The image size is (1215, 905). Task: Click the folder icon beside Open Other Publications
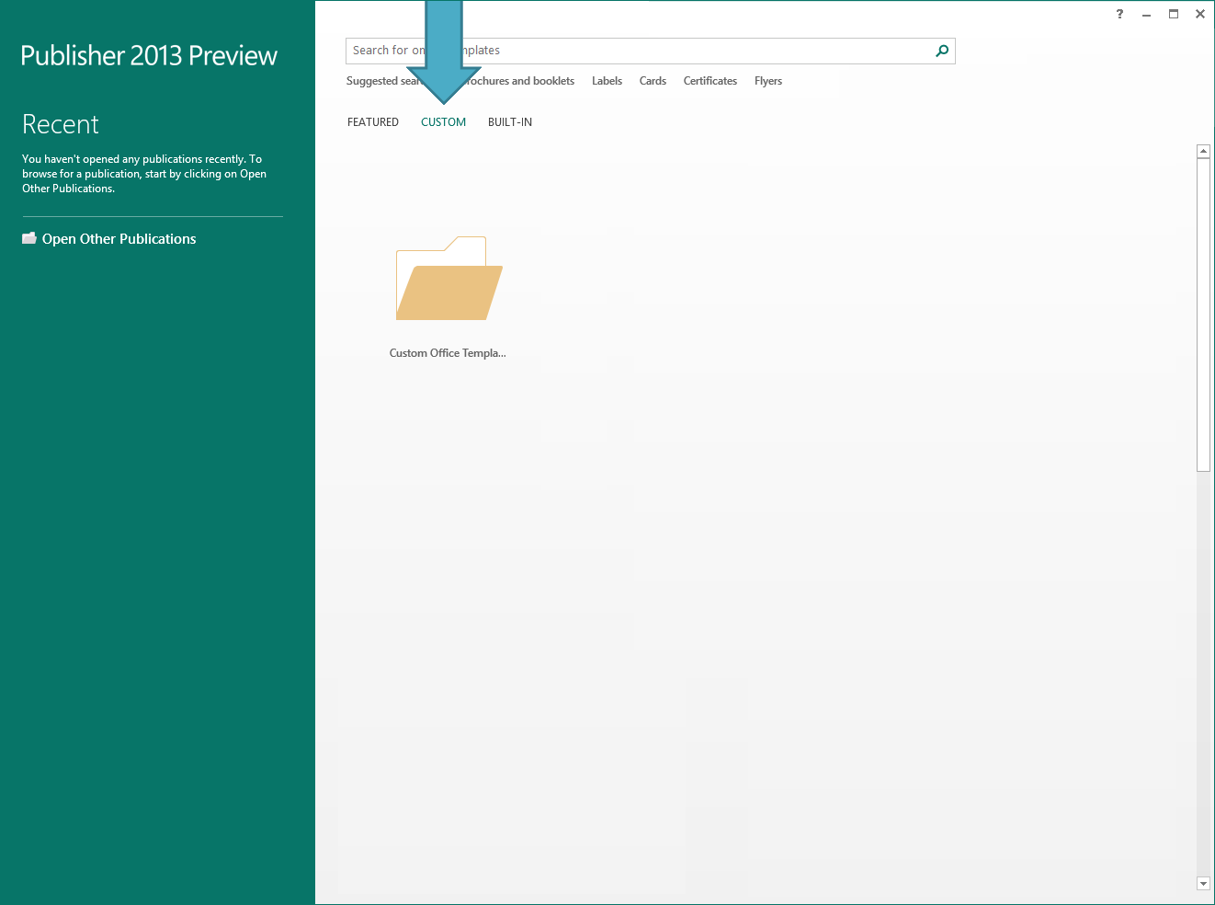click(29, 238)
